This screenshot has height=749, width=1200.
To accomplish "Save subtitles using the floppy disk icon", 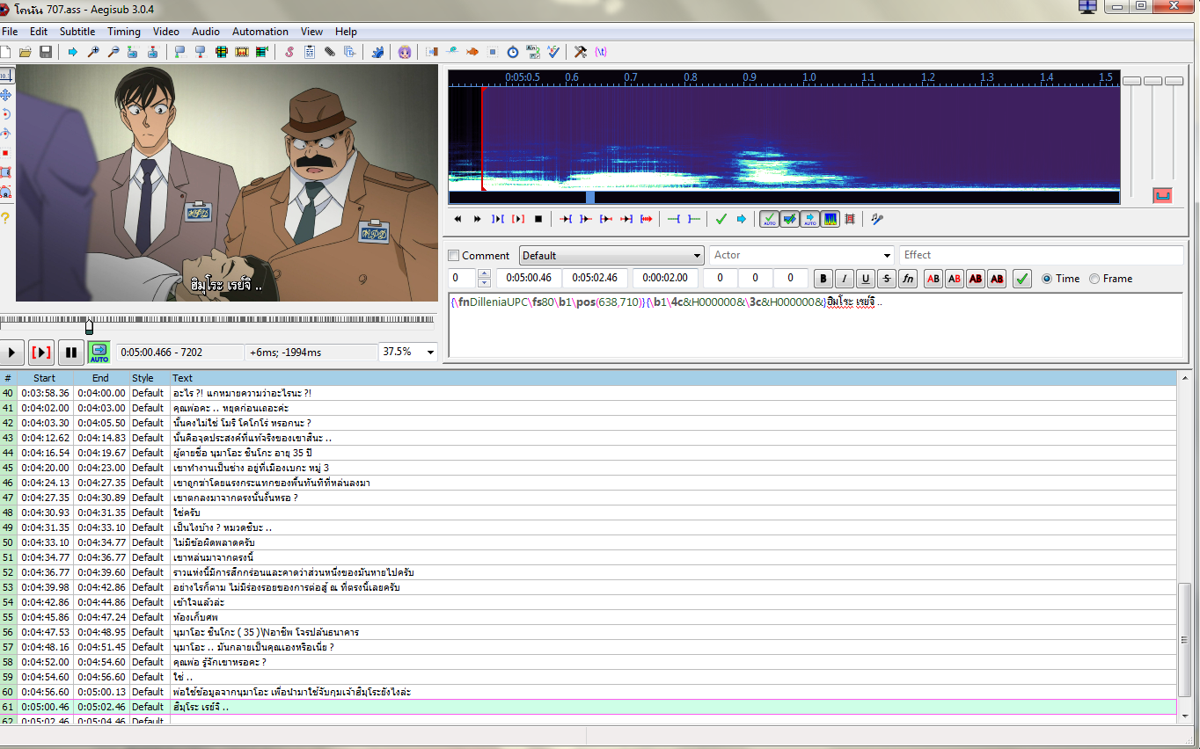I will point(45,53).
